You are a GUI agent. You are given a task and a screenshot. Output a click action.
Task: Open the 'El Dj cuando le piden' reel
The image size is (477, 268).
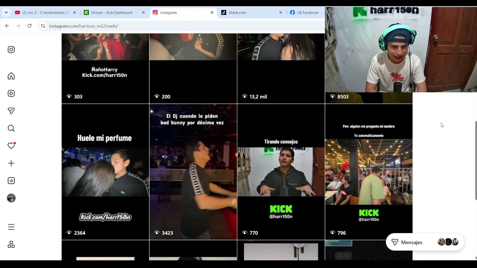pyautogui.click(x=193, y=172)
